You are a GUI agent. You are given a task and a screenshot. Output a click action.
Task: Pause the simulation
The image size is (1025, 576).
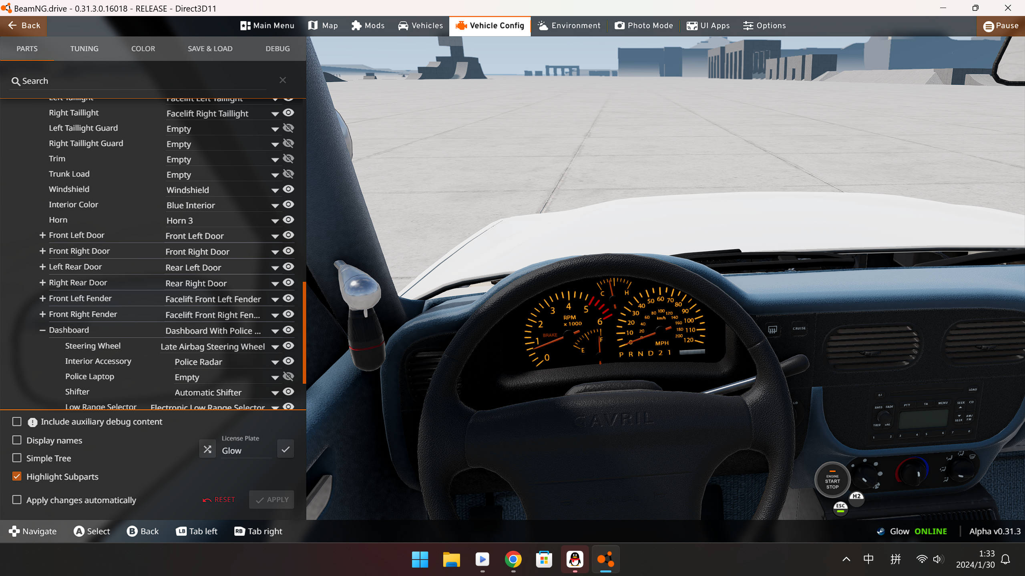tap(1001, 26)
